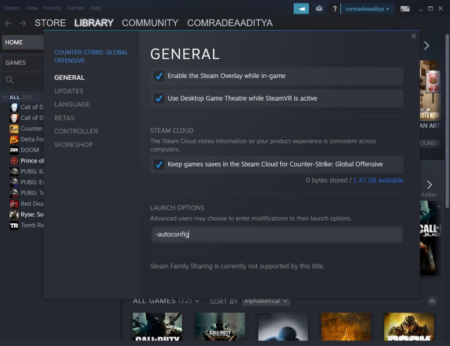Select the Tomb Raider TR icon
The height and width of the screenshot is (346, 450).
click(14, 226)
